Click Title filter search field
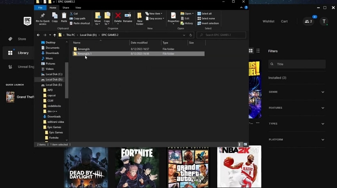The image size is (337, 188). point(297,64)
